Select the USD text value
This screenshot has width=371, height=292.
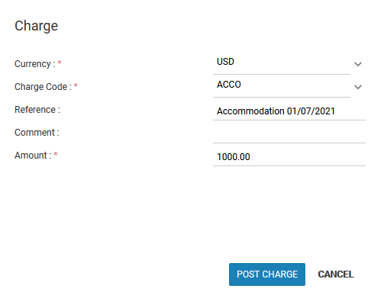coord(225,62)
